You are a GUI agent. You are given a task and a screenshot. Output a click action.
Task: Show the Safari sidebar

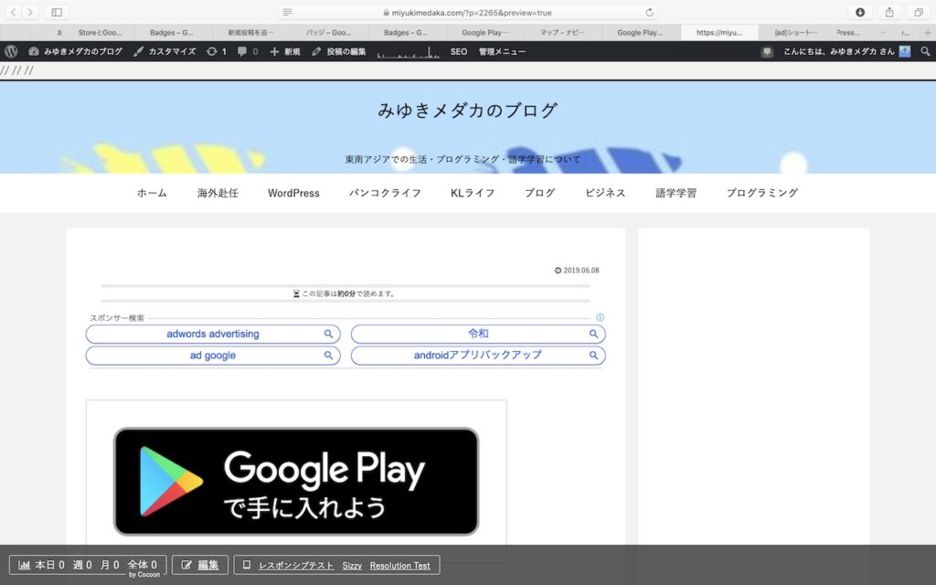57,12
